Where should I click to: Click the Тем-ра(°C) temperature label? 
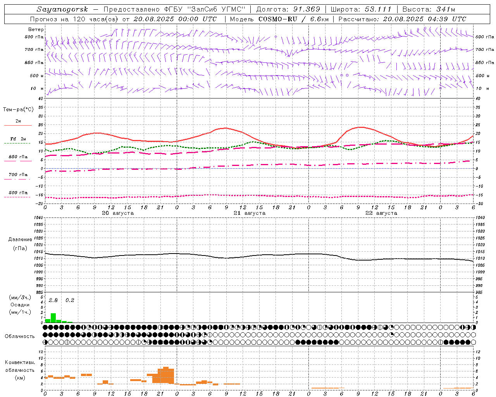[18, 110]
